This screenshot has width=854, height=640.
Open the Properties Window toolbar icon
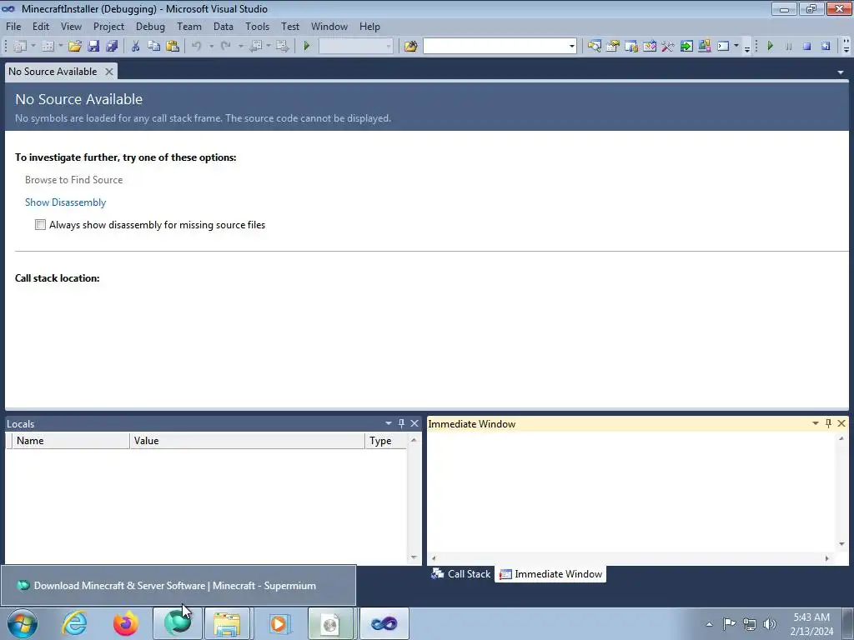point(613,47)
